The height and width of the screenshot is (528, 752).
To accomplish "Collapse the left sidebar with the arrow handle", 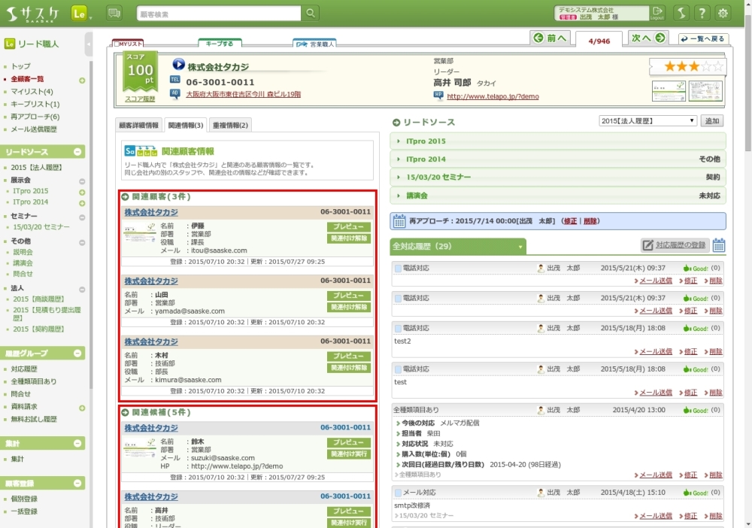I will [x=89, y=44].
